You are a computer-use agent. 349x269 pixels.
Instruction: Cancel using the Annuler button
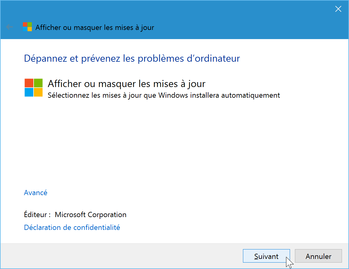[x=318, y=256]
